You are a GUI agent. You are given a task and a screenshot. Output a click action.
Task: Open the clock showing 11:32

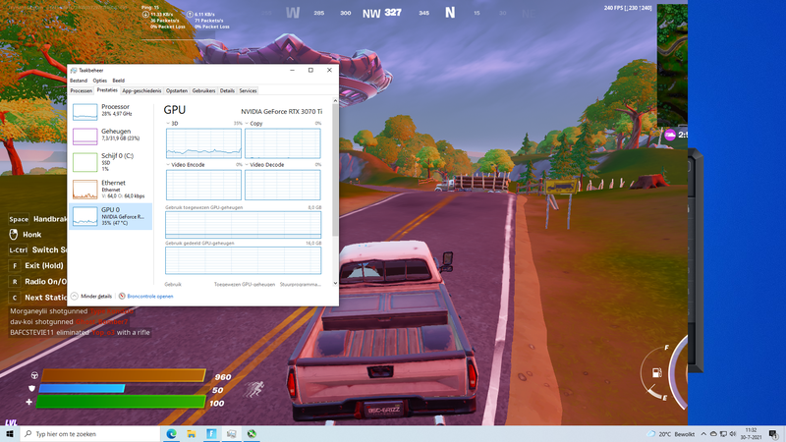tap(751, 434)
